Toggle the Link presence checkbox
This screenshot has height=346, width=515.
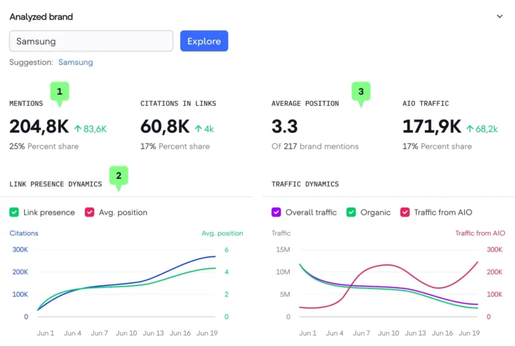click(14, 212)
